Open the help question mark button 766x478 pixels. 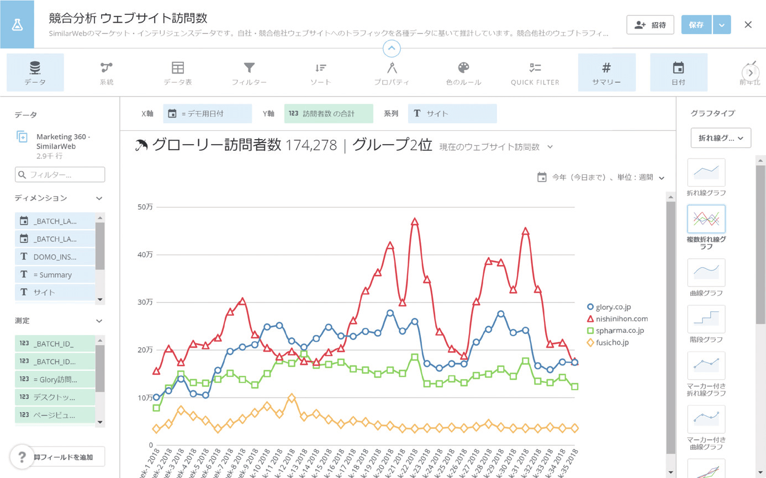pyautogui.click(x=22, y=457)
